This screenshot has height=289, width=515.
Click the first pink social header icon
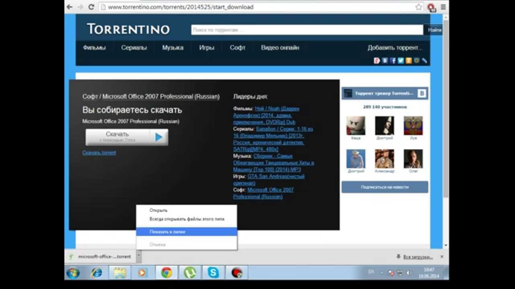tap(377, 61)
